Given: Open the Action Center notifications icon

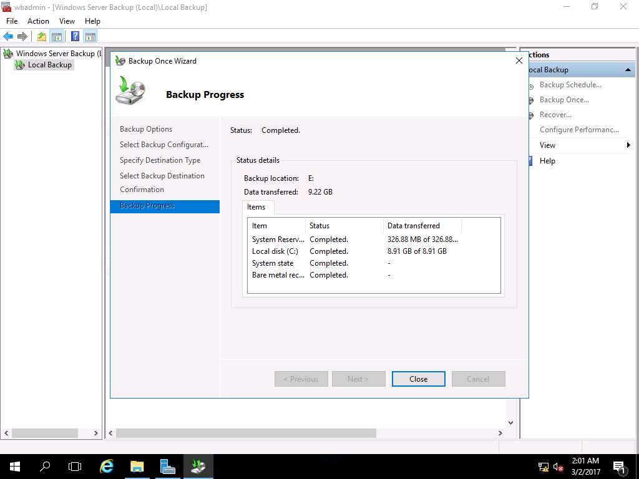Looking at the screenshot, I should [619, 467].
